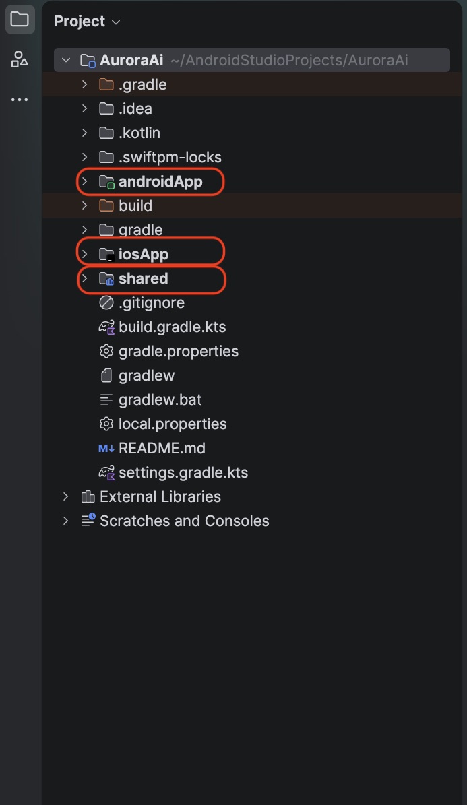This screenshot has width=467, height=805.
Task: Show more tool windows ellipsis
Action: 20,100
